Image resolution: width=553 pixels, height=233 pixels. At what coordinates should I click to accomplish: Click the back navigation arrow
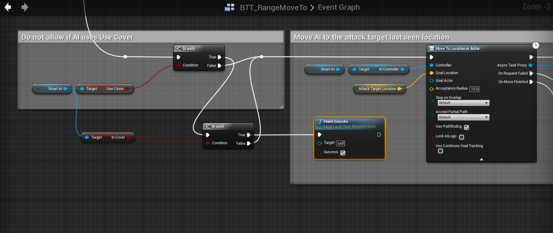point(8,7)
